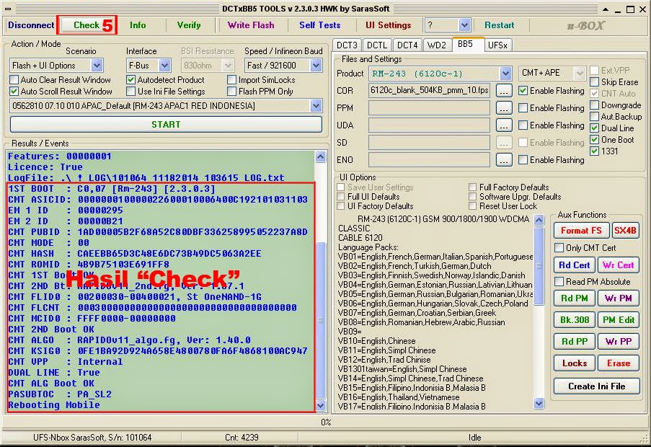This screenshot has height=447, width=651.
Task: Enable Import SimLocks checkbox
Action: coord(232,80)
